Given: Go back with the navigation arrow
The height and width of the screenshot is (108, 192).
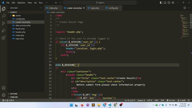Looking at the screenshot, I should click(56, 3).
